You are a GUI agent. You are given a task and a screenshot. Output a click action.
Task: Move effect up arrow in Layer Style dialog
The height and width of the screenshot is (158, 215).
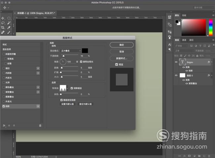(x=9, y=126)
